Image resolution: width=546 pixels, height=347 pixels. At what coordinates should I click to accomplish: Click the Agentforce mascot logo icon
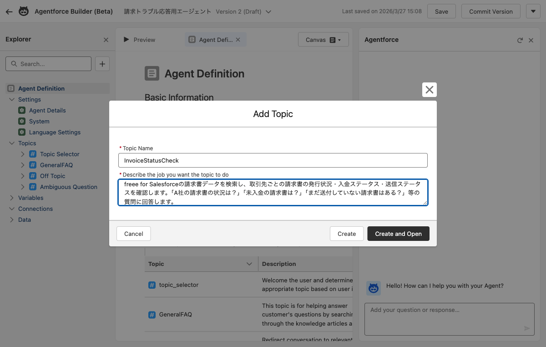tap(24, 11)
